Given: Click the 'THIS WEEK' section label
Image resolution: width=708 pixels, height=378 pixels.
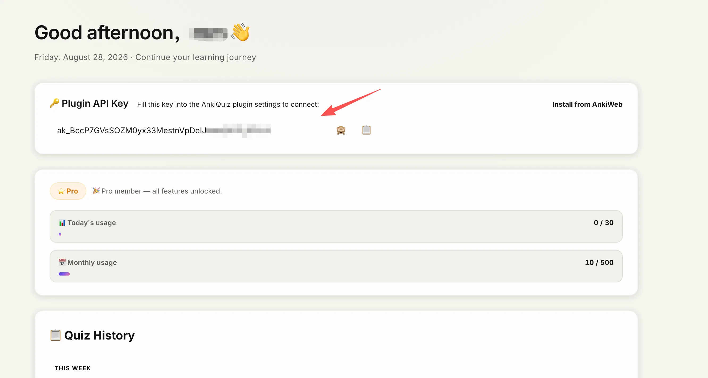Looking at the screenshot, I should coord(73,368).
